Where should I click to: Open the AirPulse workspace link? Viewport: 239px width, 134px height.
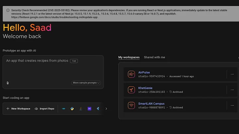click(144, 72)
